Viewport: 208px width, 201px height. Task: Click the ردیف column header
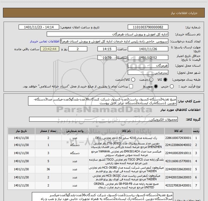(x=196, y=131)
